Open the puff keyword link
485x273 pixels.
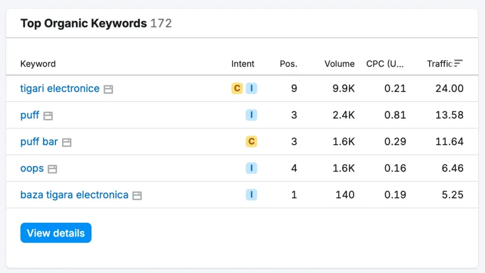click(30, 116)
